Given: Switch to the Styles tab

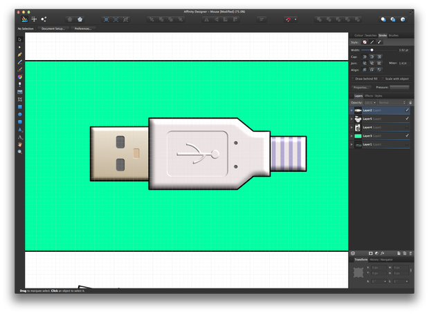Looking at the screenshot, I should [x=378, y=96].
